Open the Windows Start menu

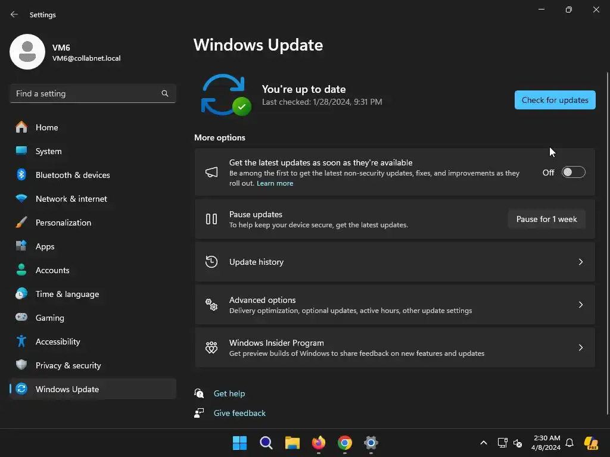pos(239,443)
